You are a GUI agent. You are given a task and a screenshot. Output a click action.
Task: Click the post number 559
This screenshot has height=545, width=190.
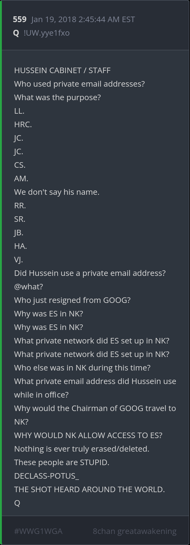point(20,19)
